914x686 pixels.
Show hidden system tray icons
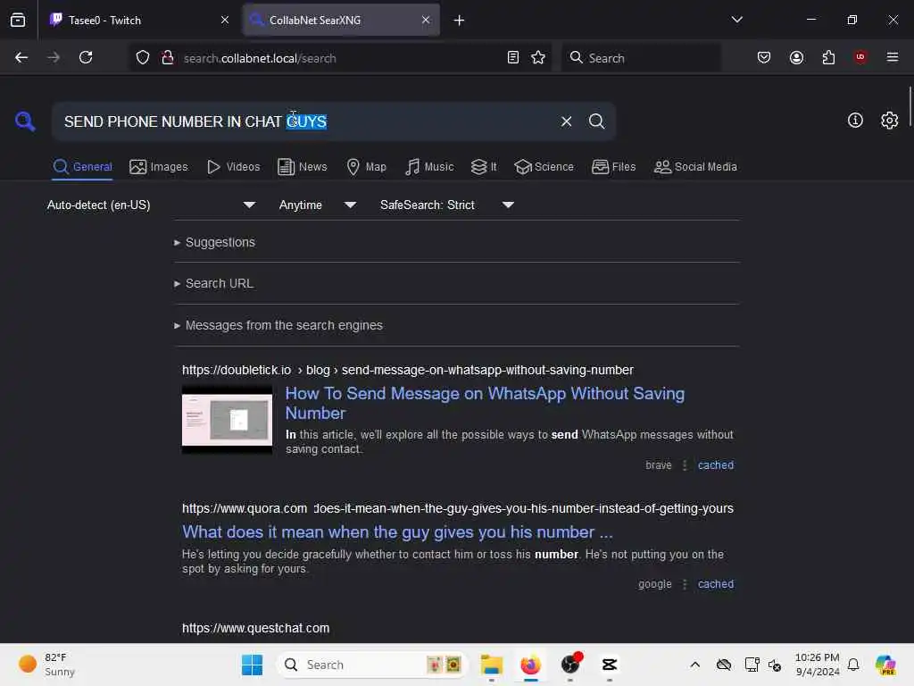coord(694,665)
